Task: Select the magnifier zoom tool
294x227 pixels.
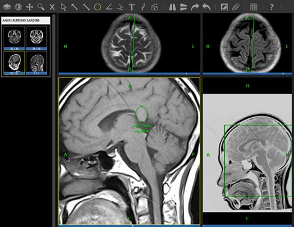Action: point(41,7)
